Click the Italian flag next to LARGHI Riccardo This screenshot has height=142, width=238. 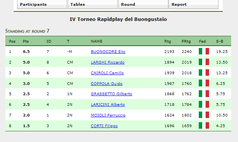[x=204, y=62]
